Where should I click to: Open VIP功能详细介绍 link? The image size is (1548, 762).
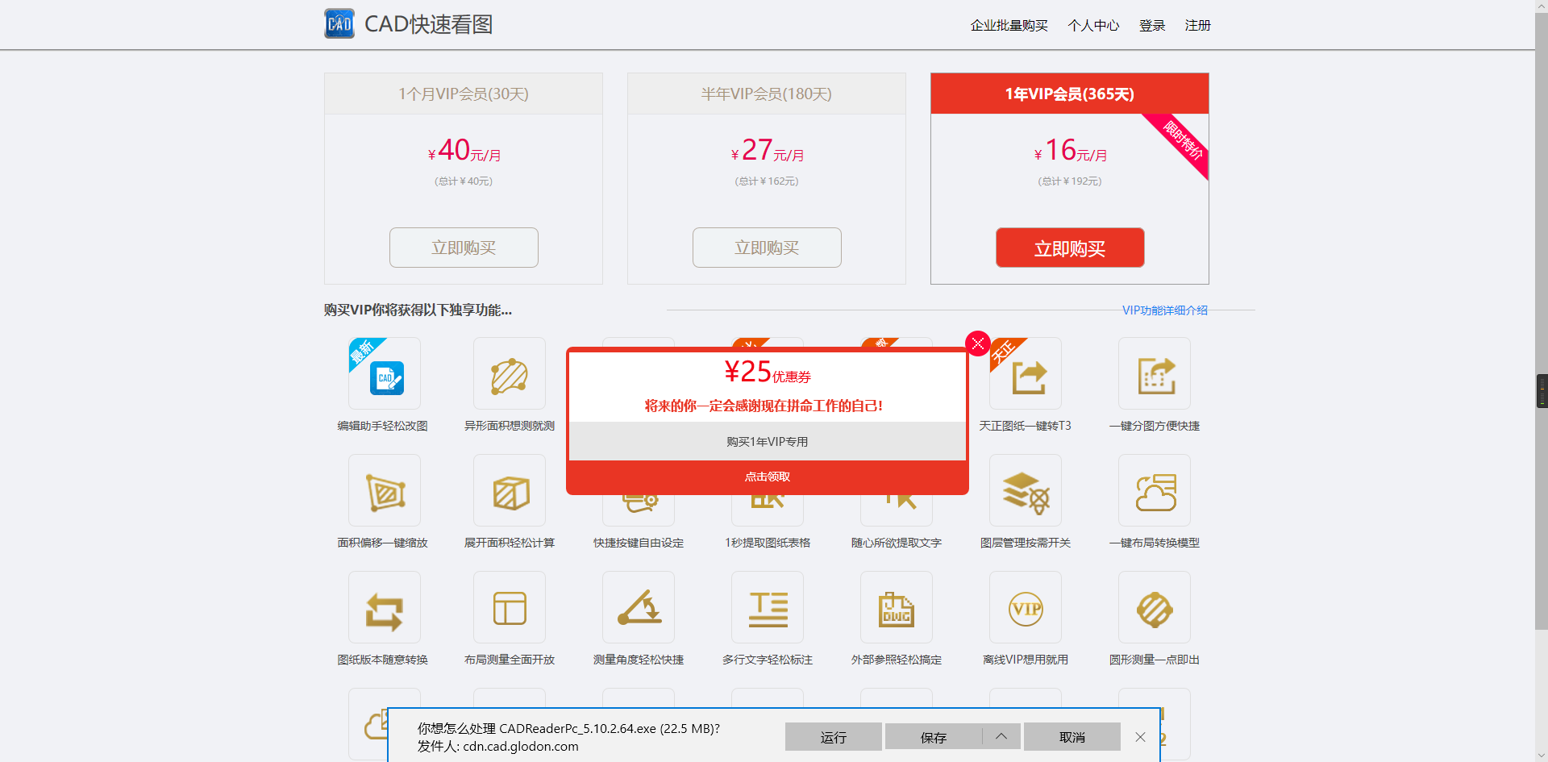[x=1165, y=310]
